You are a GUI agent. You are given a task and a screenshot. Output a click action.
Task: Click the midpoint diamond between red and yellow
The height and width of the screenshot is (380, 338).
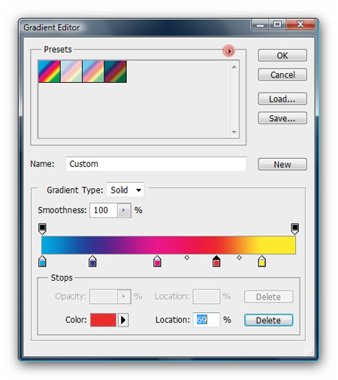coord(239,257)
